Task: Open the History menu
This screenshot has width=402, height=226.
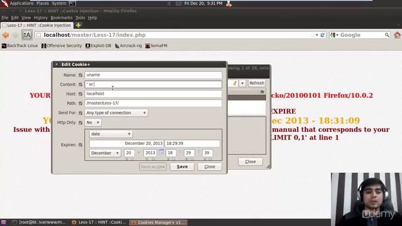Action: coord(40,18)
